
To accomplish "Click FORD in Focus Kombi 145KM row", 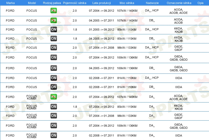I will pos(10,97).
